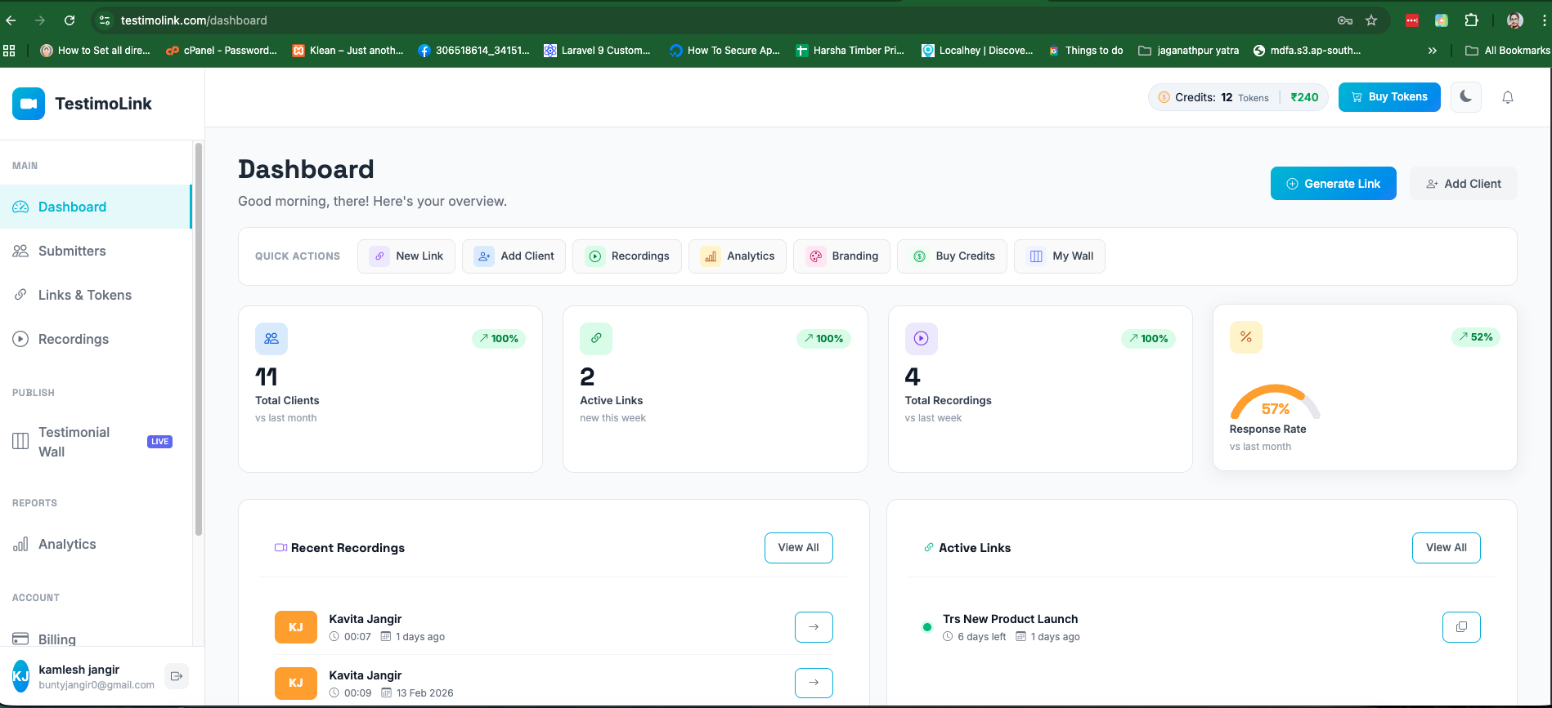This screenshot has height=708, width=1552.
Task: Open the browser extensions puzzle icon
Action: click(1471, 20)
